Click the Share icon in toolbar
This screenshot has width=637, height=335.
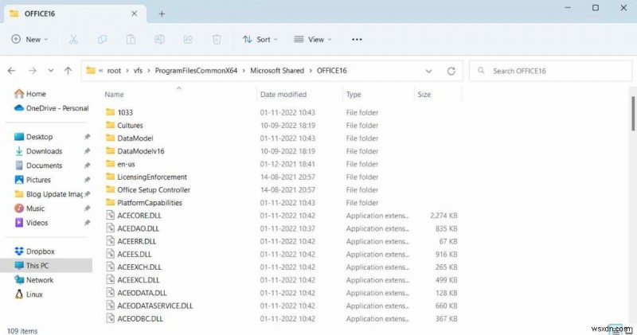tap(188, 39)
